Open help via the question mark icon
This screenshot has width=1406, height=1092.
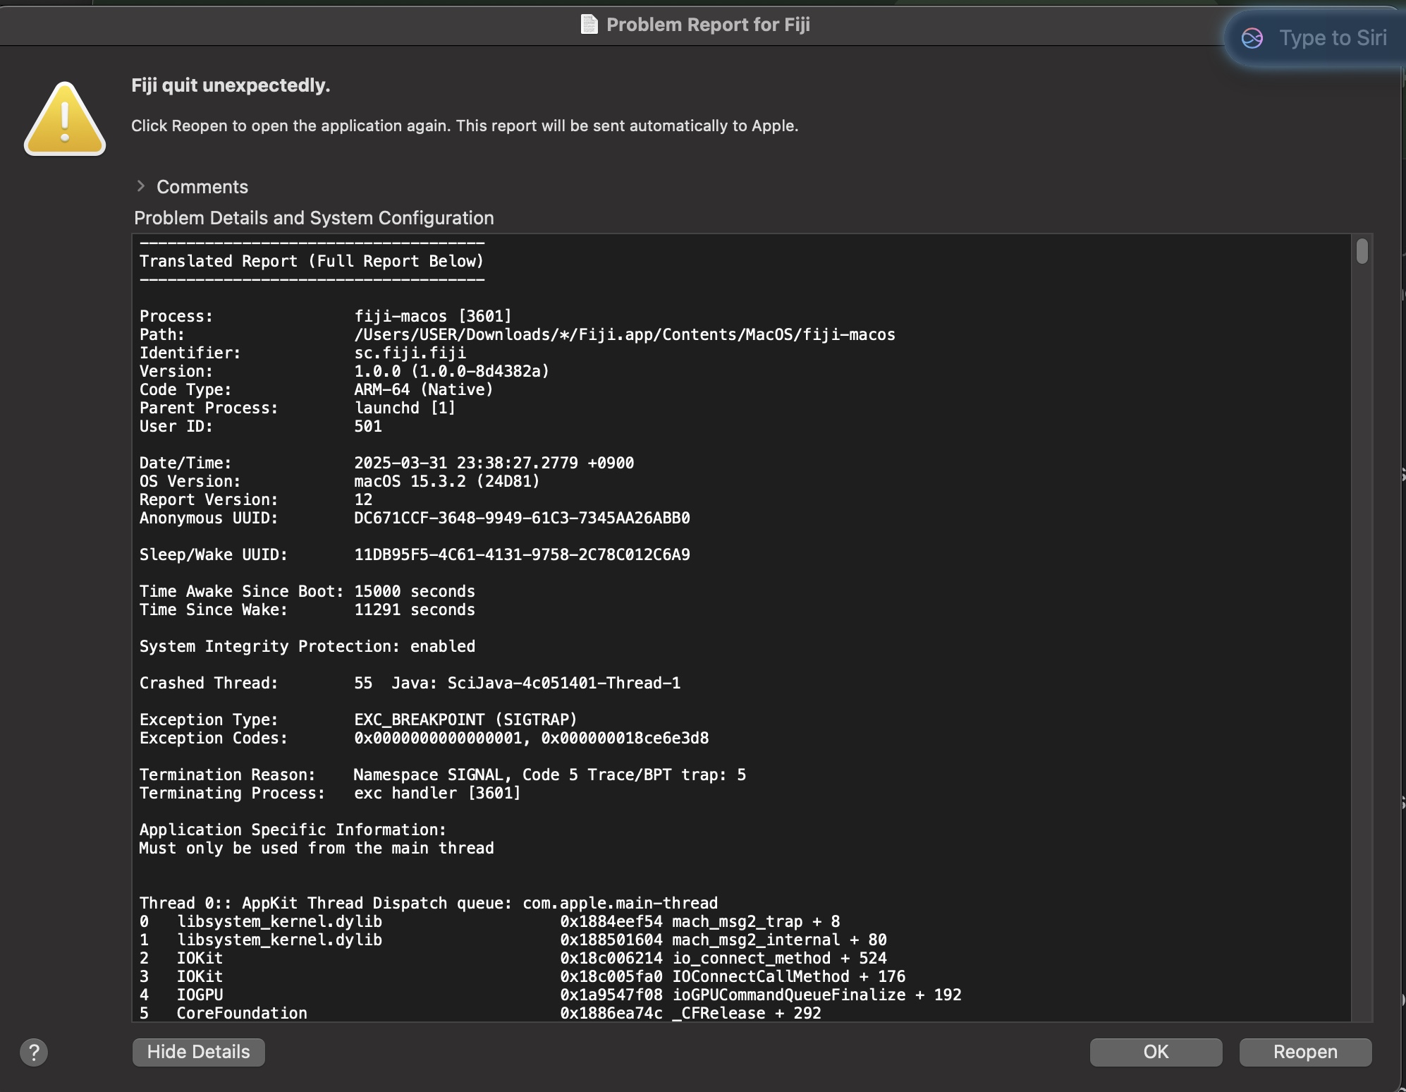click(x=34, y=1052)
